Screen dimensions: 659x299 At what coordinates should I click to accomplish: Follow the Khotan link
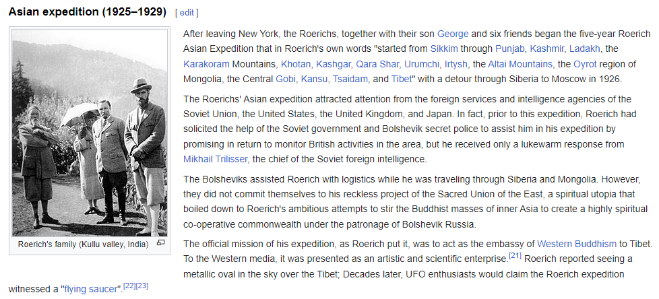pos(296,64)
